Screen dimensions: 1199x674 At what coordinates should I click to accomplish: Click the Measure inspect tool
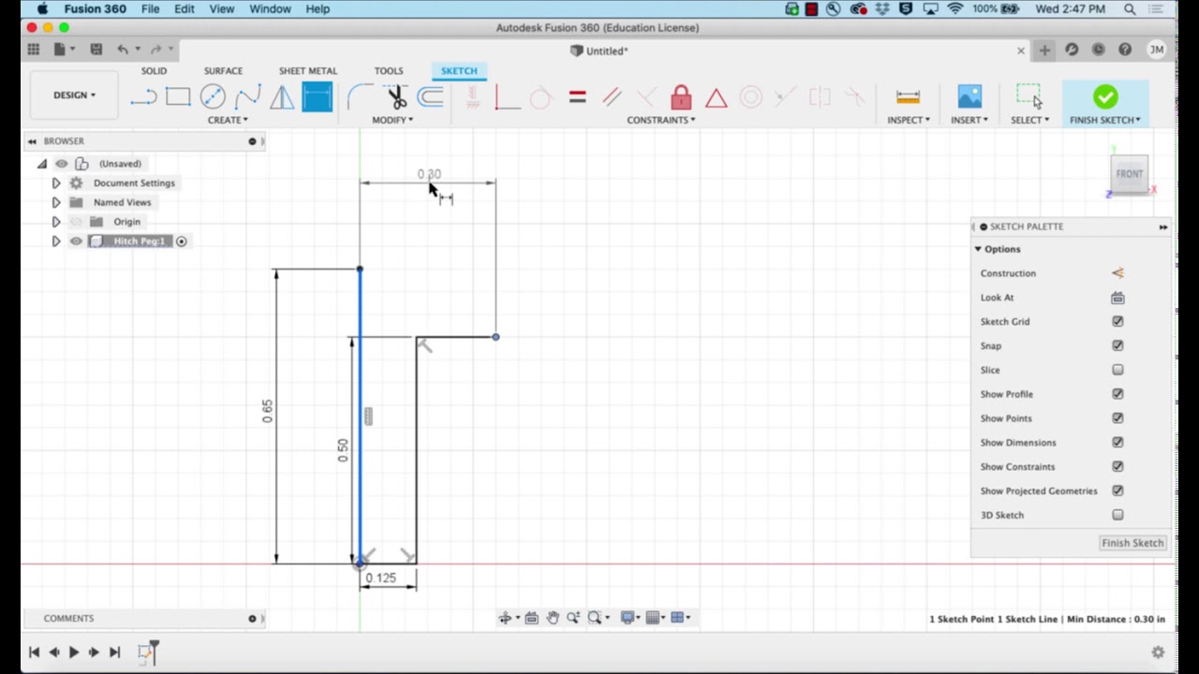tap(908, 96)
